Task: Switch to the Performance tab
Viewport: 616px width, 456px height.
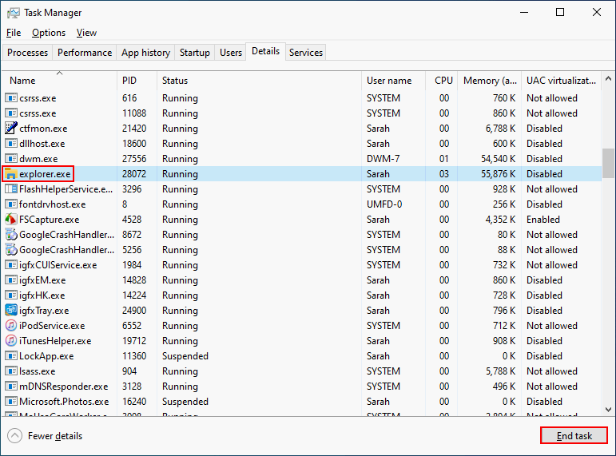Action: pyautogui.click(x=85, y=53)
